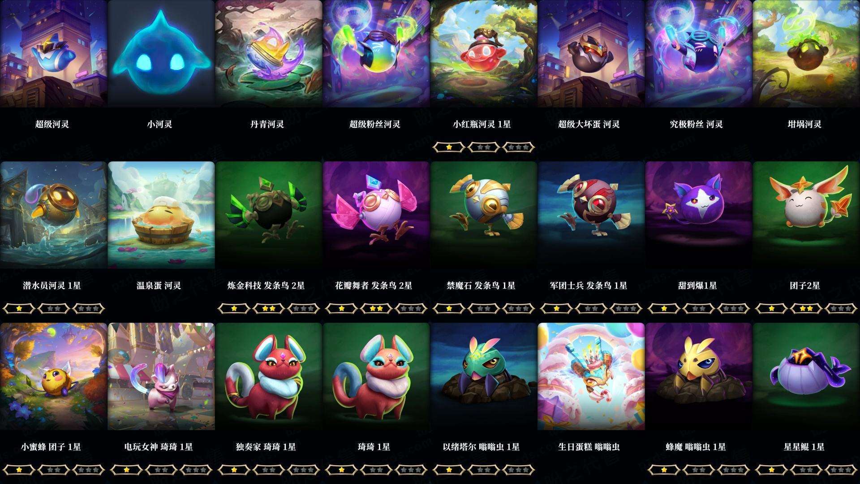Choose three-star level under 小红瓶河灵

click(519, 147)
